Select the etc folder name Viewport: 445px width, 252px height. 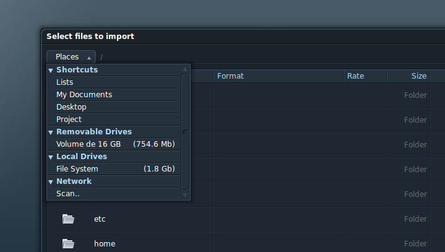[100, 219]
